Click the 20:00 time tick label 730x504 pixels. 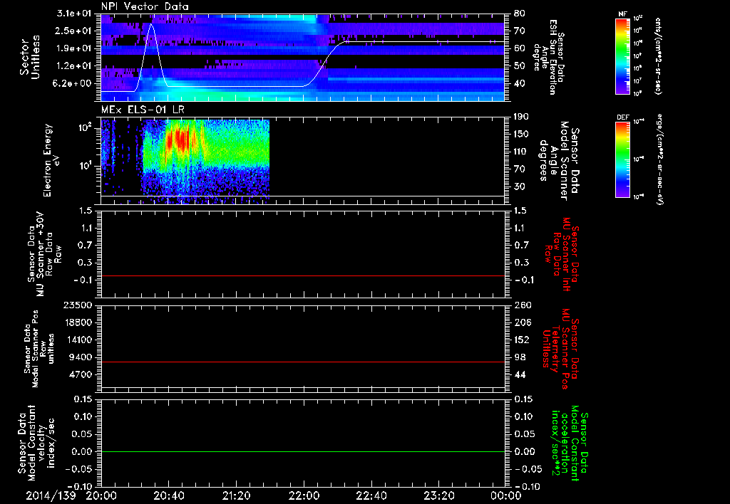point(101,495)
